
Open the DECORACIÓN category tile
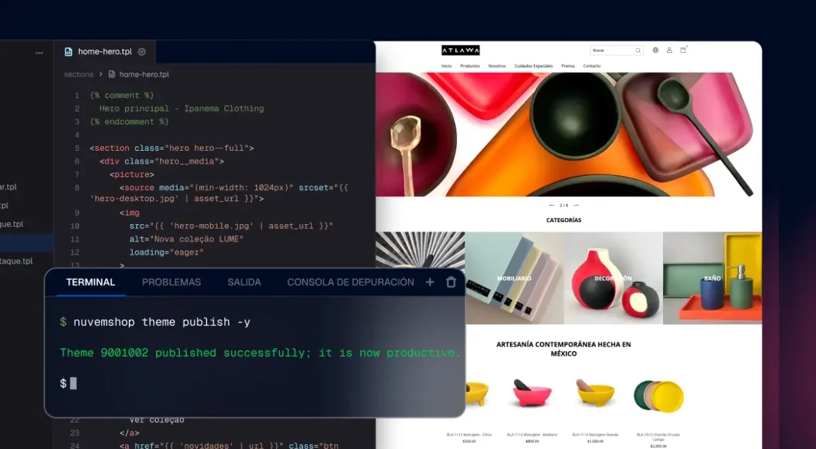click(613, 278)
